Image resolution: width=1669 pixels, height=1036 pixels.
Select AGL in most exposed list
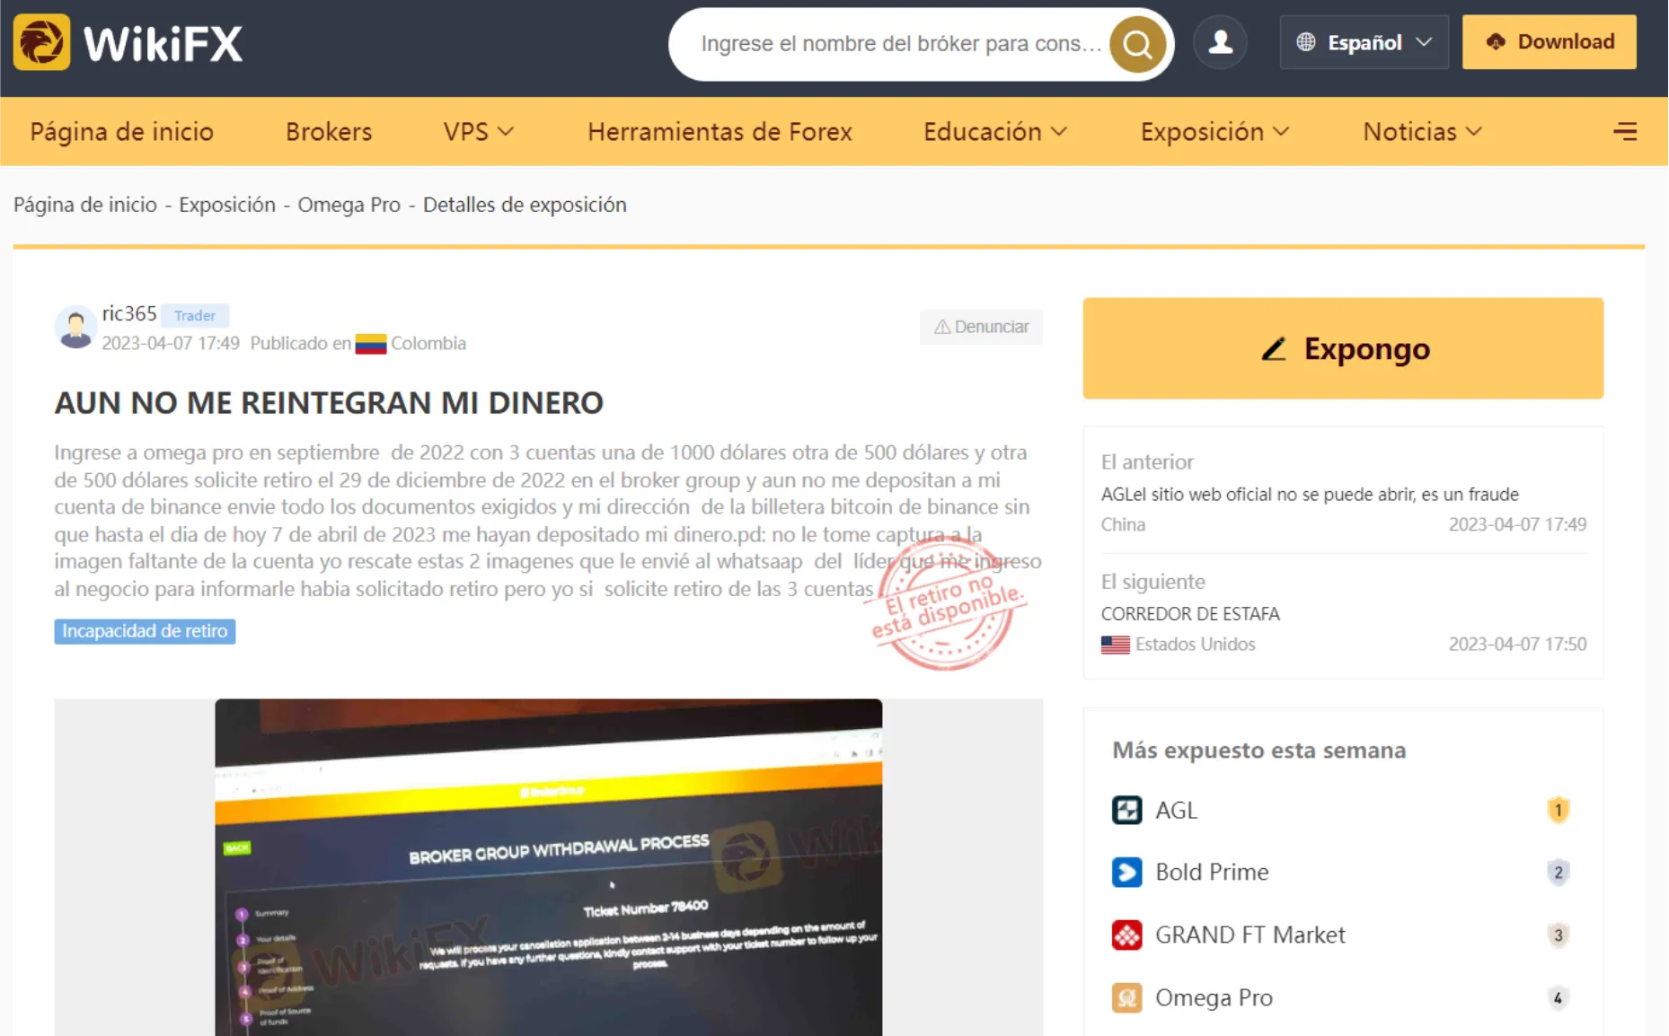pos(1176,810)
